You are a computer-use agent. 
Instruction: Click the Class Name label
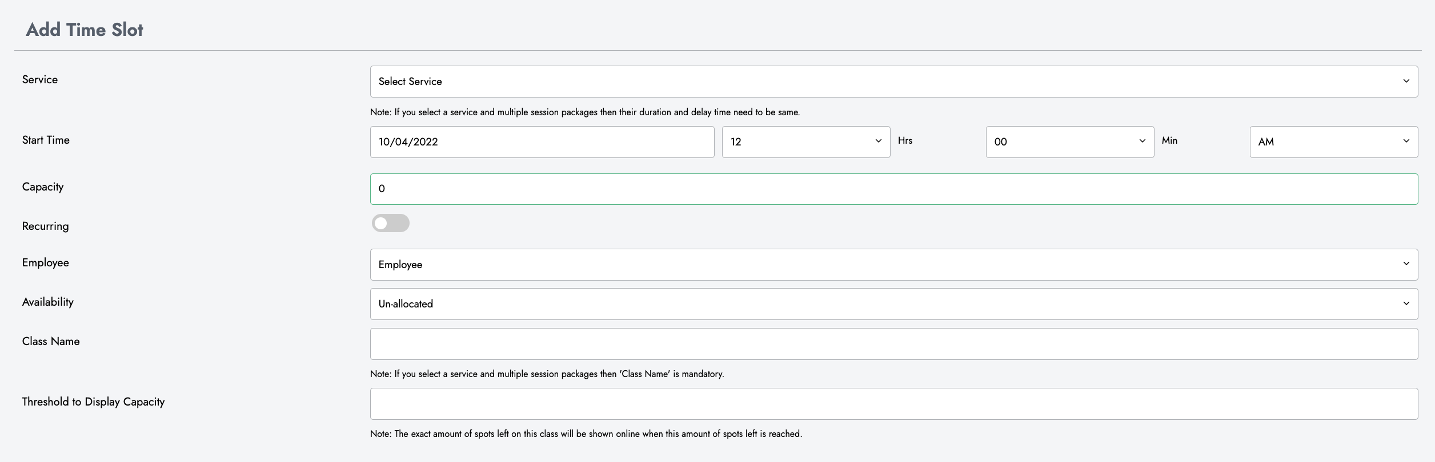click(x=51, y=342)
